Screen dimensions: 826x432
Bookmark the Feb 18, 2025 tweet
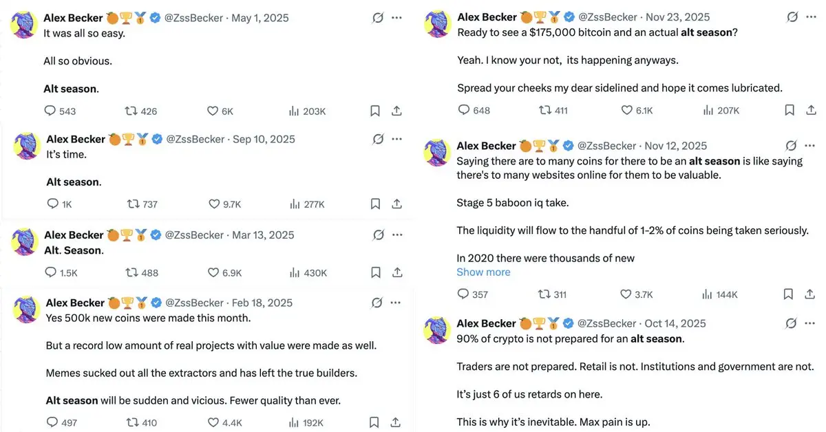pyautogui.click(x=375, y=422)
